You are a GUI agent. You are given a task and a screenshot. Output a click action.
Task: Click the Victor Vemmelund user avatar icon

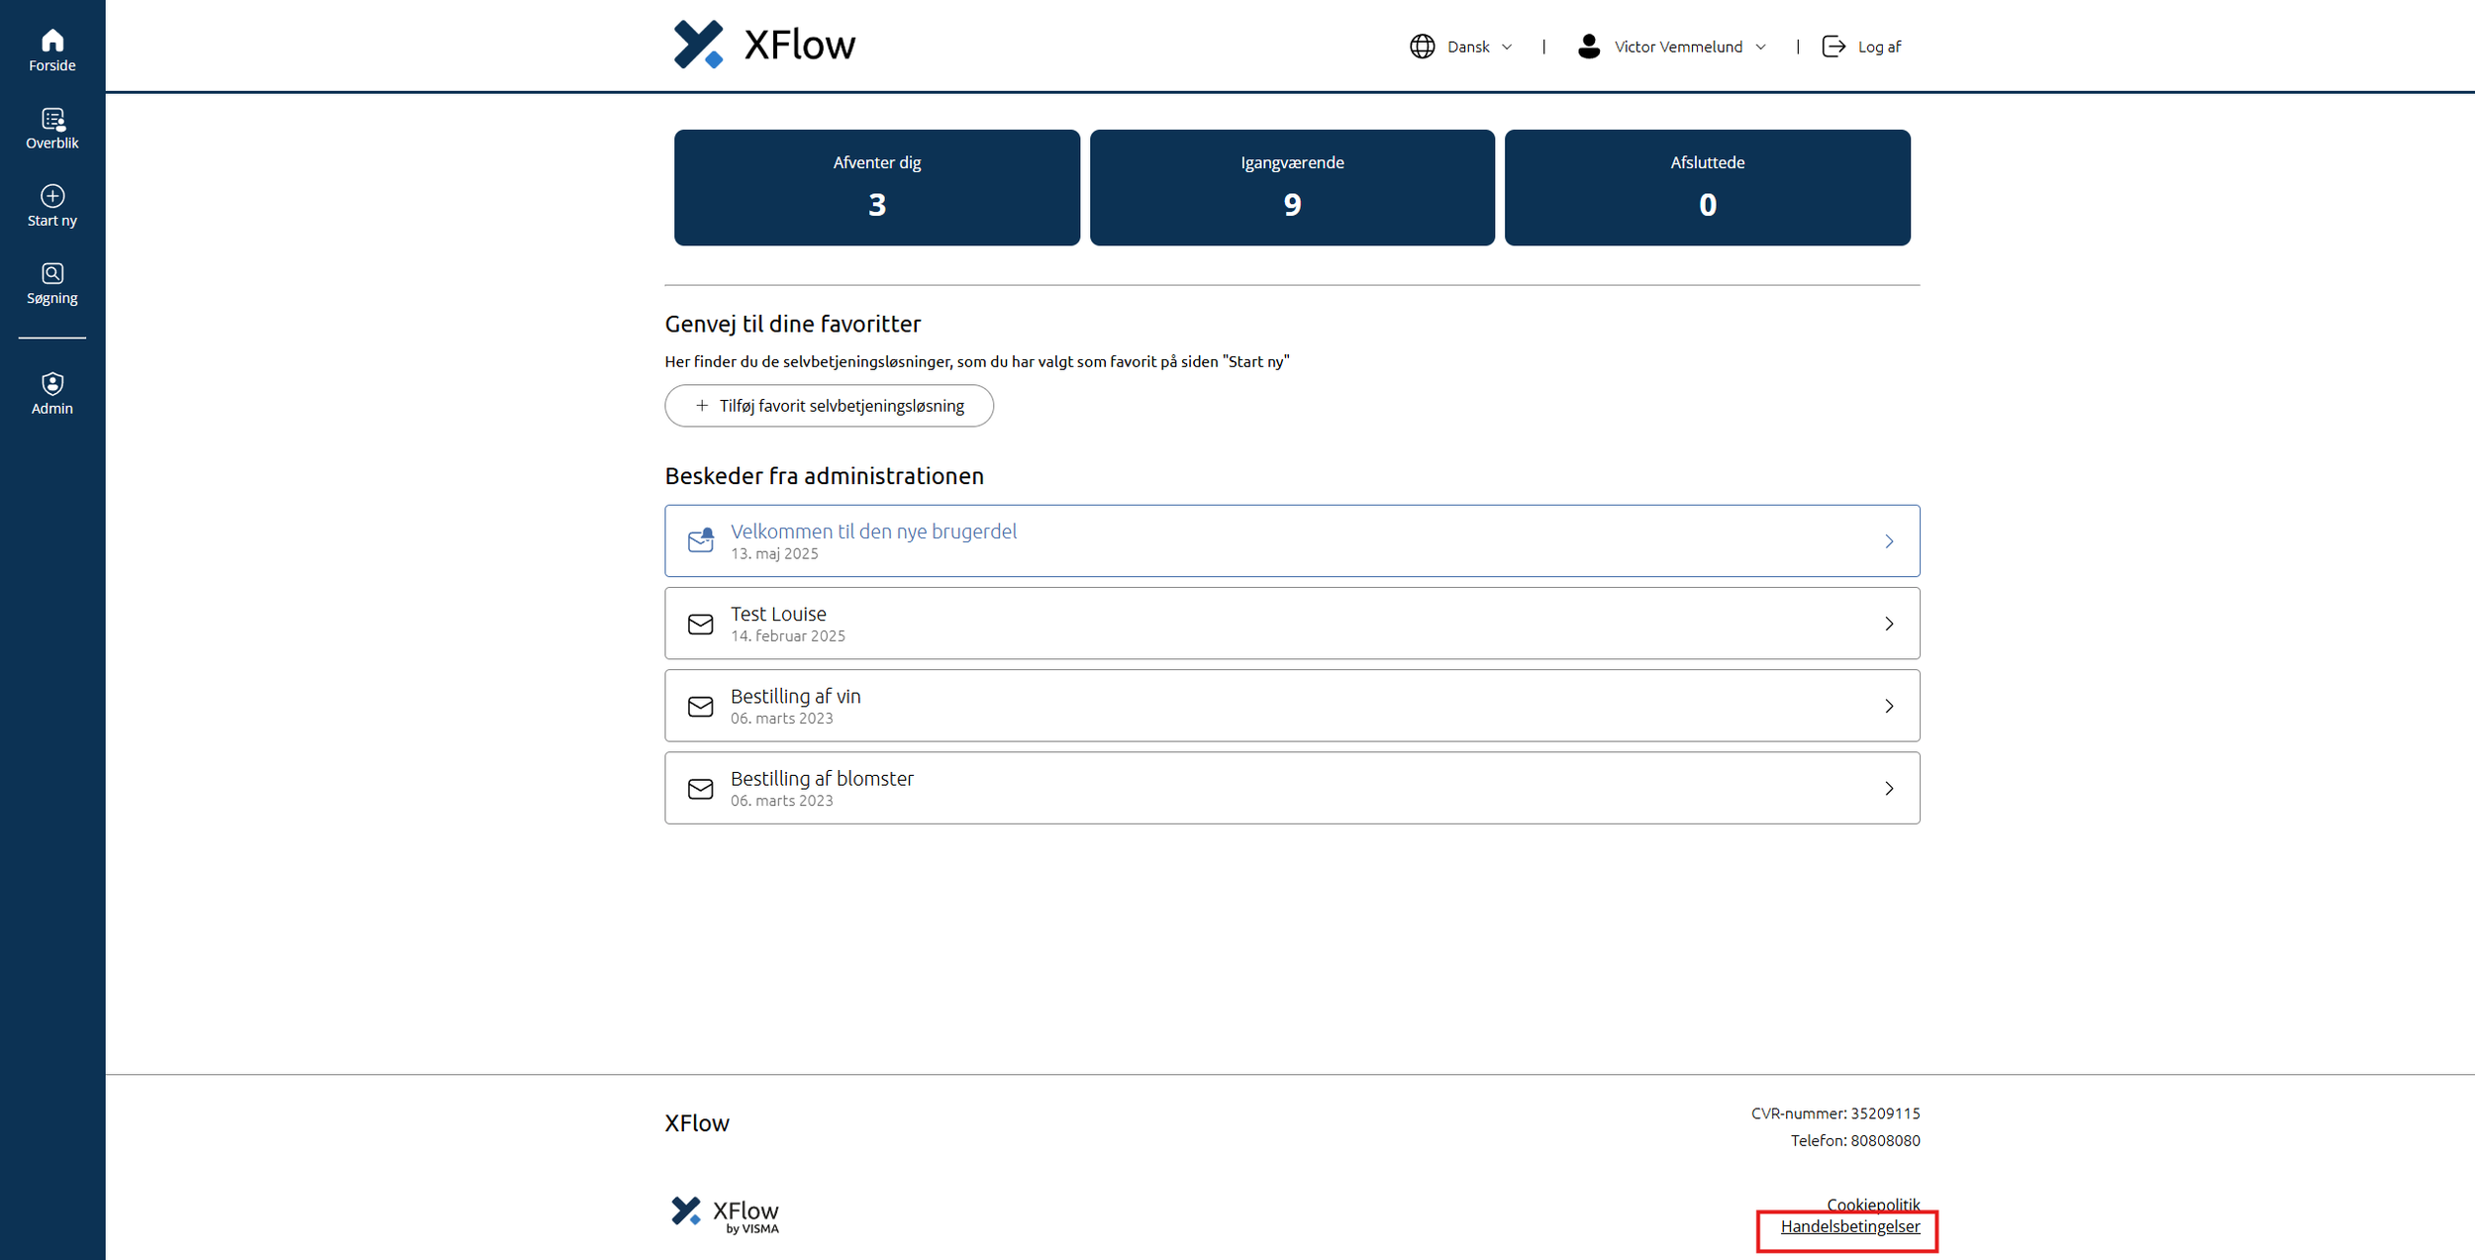click(1588, 47)
